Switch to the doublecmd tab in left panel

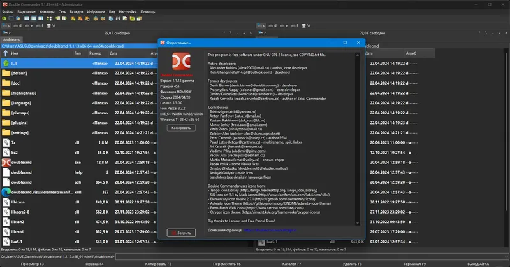[11, 39]
